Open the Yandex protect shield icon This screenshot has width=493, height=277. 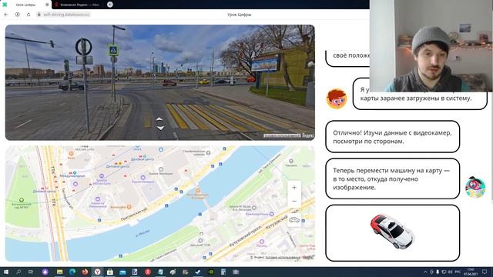click(17, 15)
